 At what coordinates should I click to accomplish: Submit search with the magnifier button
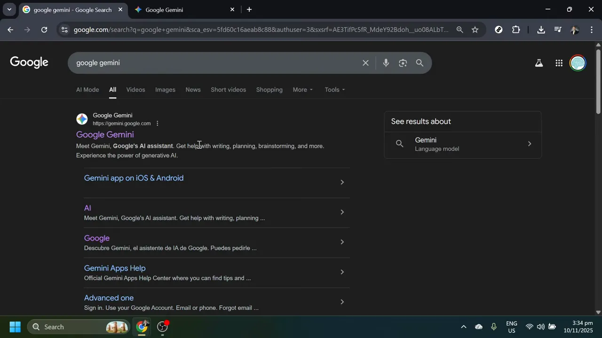420,63
